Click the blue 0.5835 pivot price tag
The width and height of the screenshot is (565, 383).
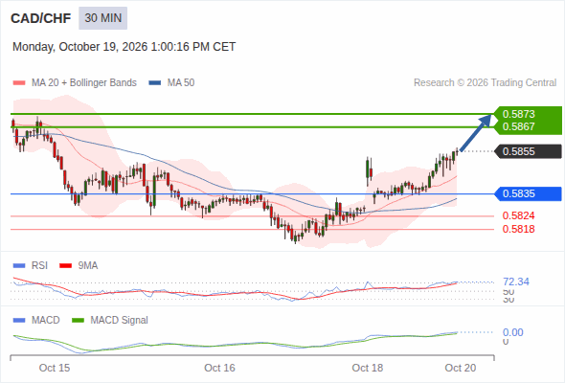pyautogui.click(x=528, y=193)
